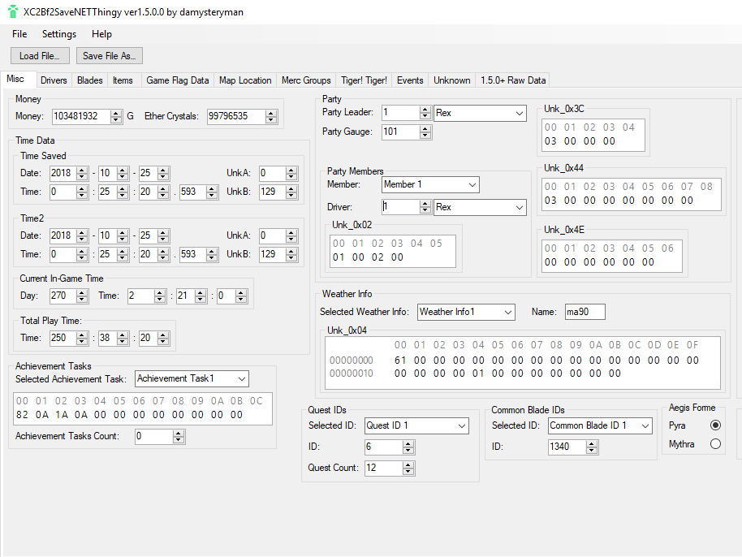Increase the In-Game Day spinner value
The image size is (742, 557).
(82, 293)
